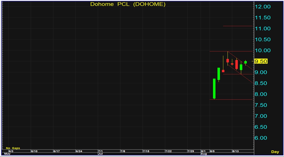284x157 pixels.
Task: Click the 7/1 date label
Action: point(100,151)
